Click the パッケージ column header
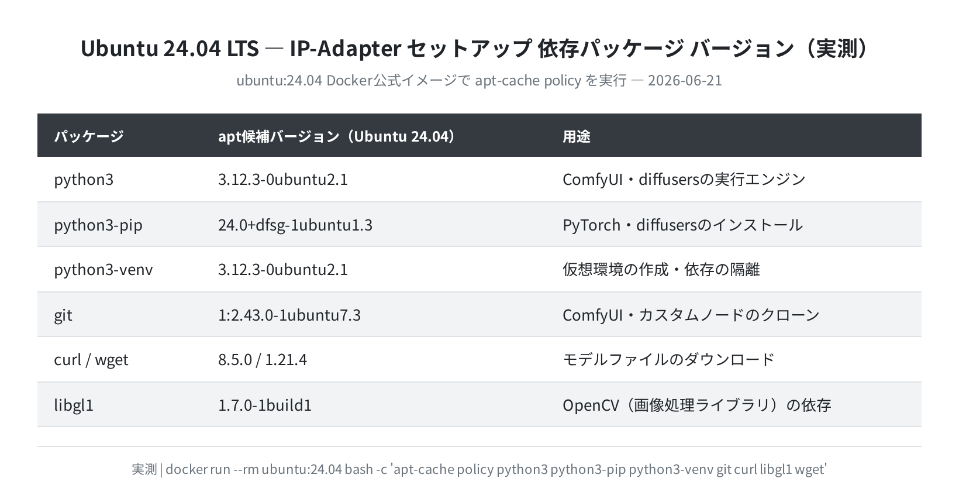The image size is (959, 502). 89,136
